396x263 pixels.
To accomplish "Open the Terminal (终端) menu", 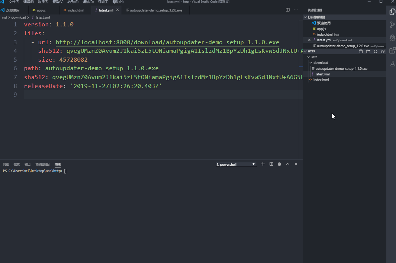I will tap(103, 2).
